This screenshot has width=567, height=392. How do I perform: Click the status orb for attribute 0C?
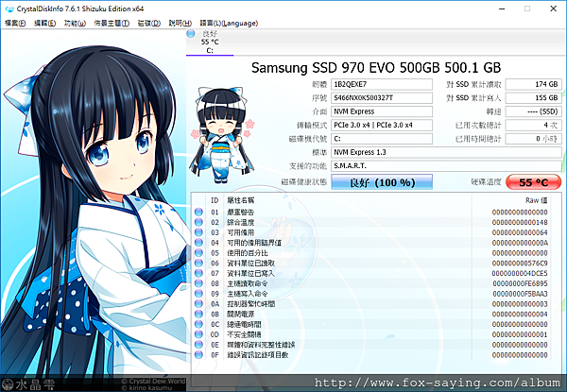tap(198, 324)
